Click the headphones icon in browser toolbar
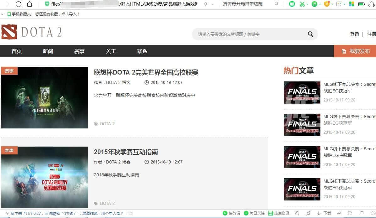376x218 pixels. pyautogui.click(x=371, y=4)
